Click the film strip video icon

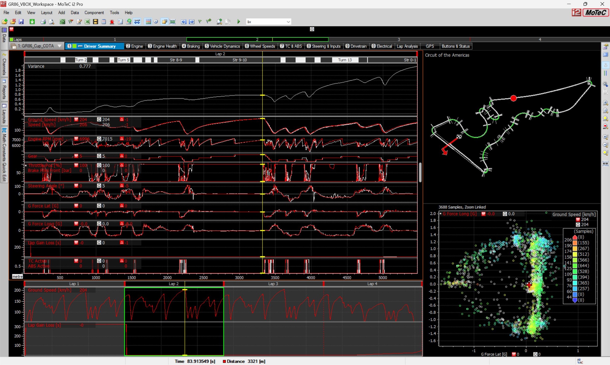[x=95, y=22]
